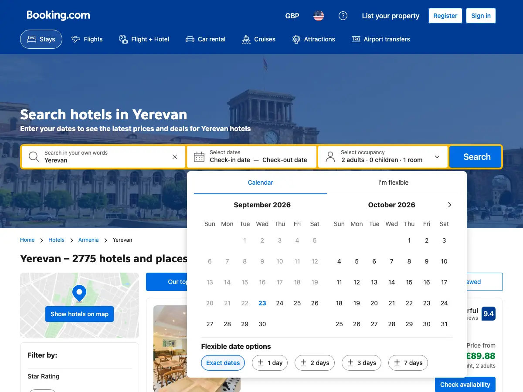Select October 10 in calendar
The width and height of the screenshot is (523, 392).
point(444,261)
